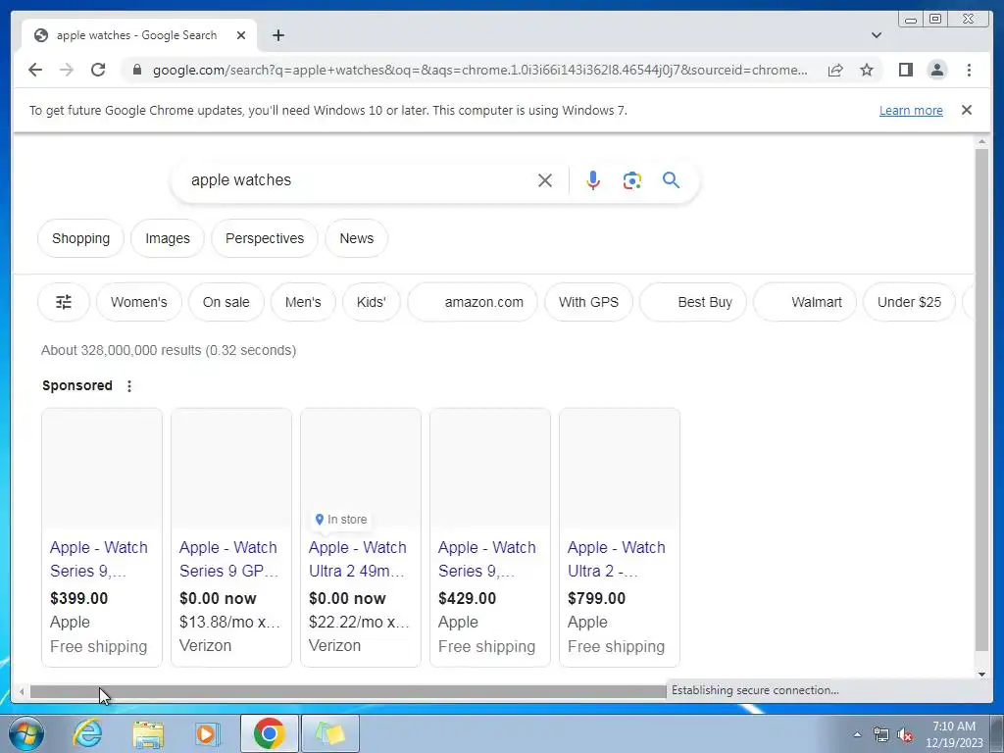
Task: Switch to the Shopping results tab
Action: coord(80,238)
